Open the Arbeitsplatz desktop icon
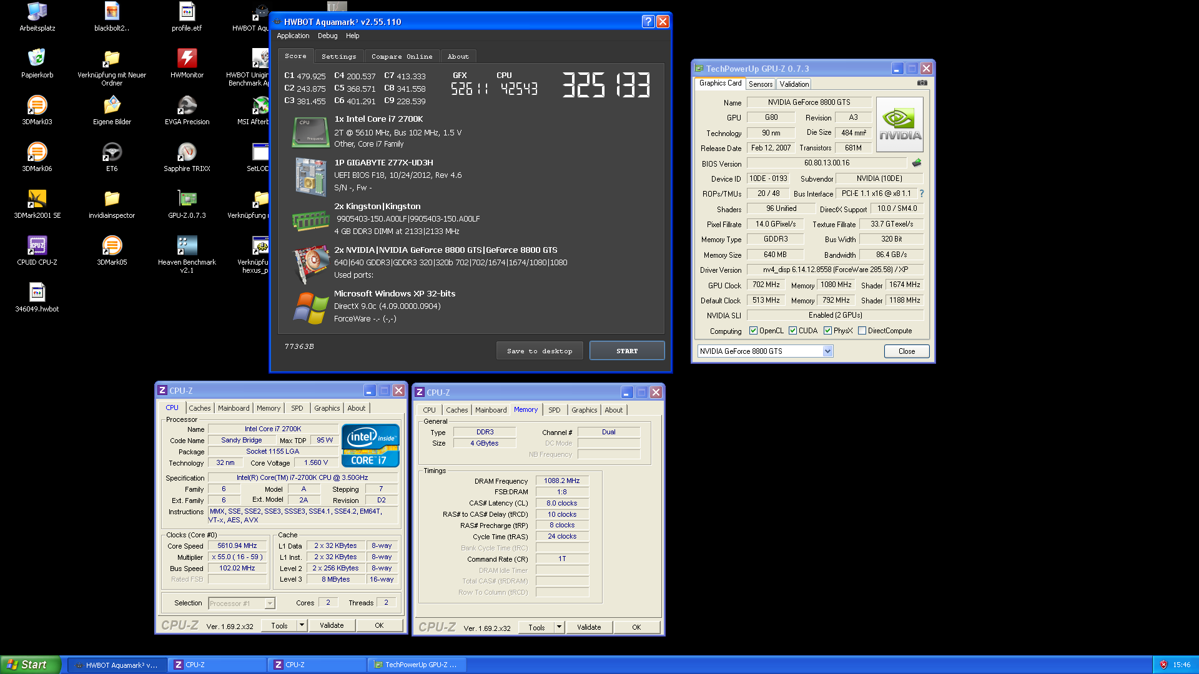 (37, 17)
